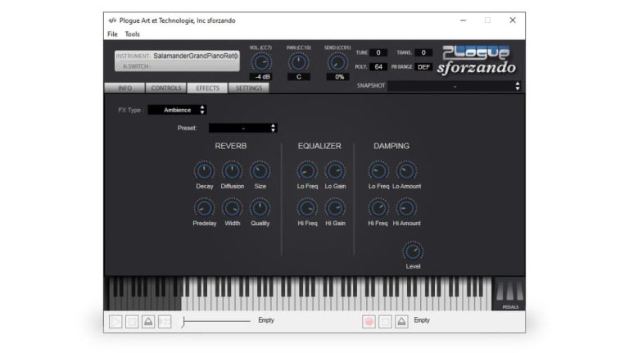Click the Reverb Size knob
The height and width of the screenshot is (353, 629).
pyautogui.click(x=260, y=171)
